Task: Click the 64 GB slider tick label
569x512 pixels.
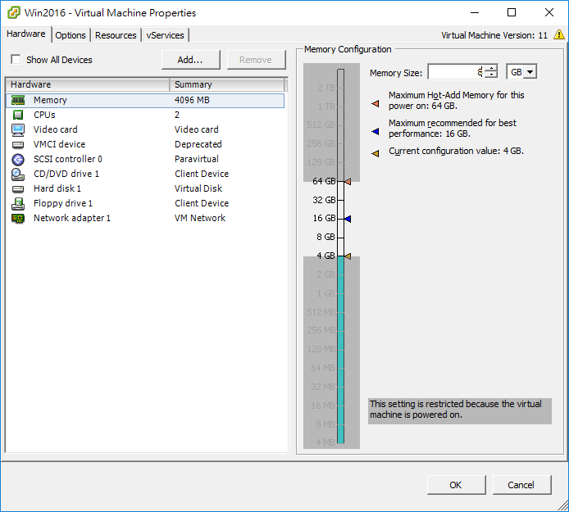Action: 324,181
